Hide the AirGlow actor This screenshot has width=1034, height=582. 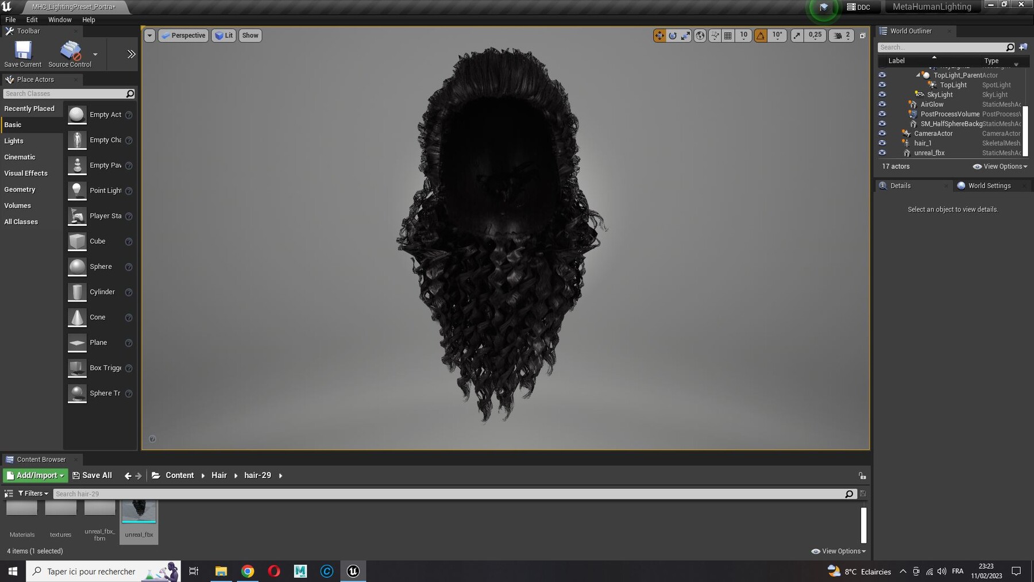(882, 105)
